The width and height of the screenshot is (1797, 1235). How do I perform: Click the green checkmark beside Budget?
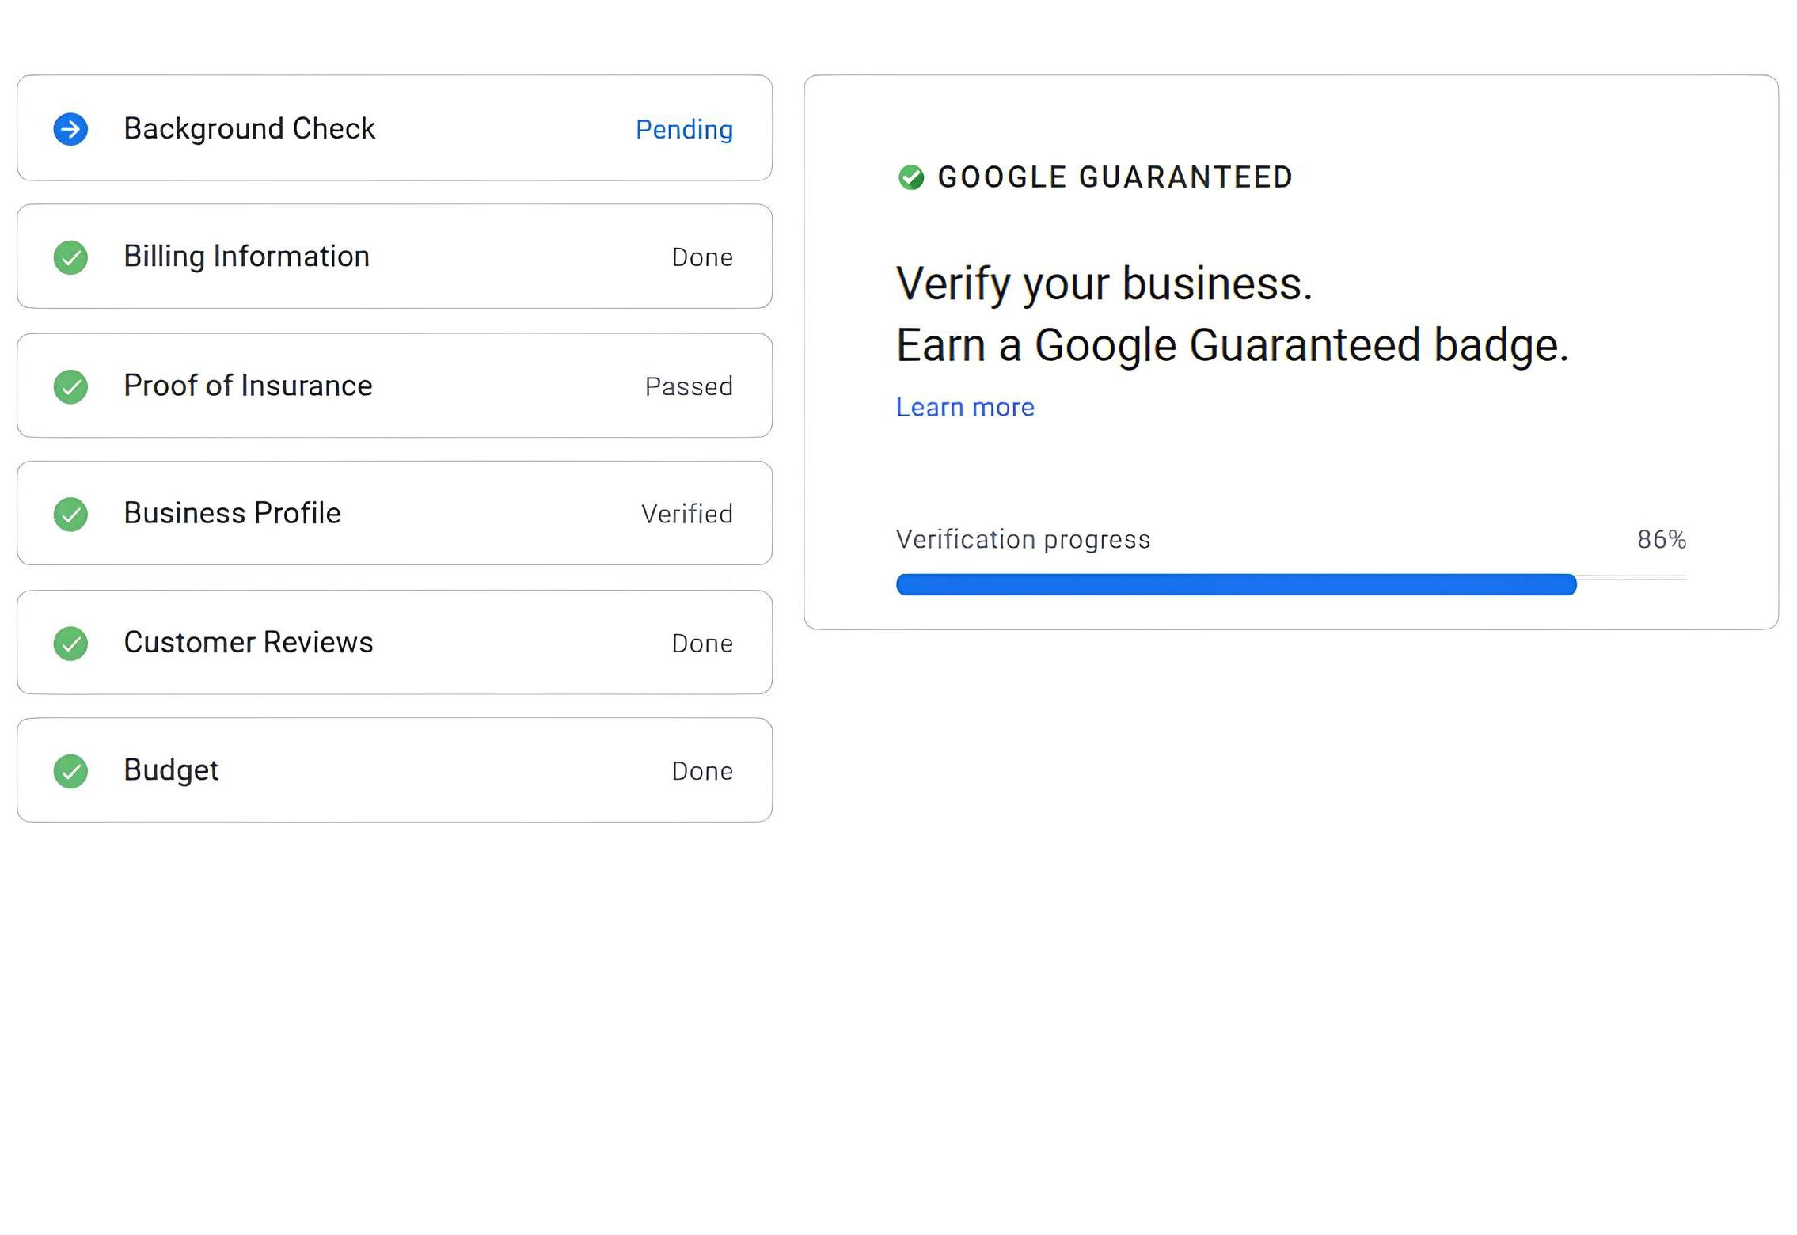point(70,770)
